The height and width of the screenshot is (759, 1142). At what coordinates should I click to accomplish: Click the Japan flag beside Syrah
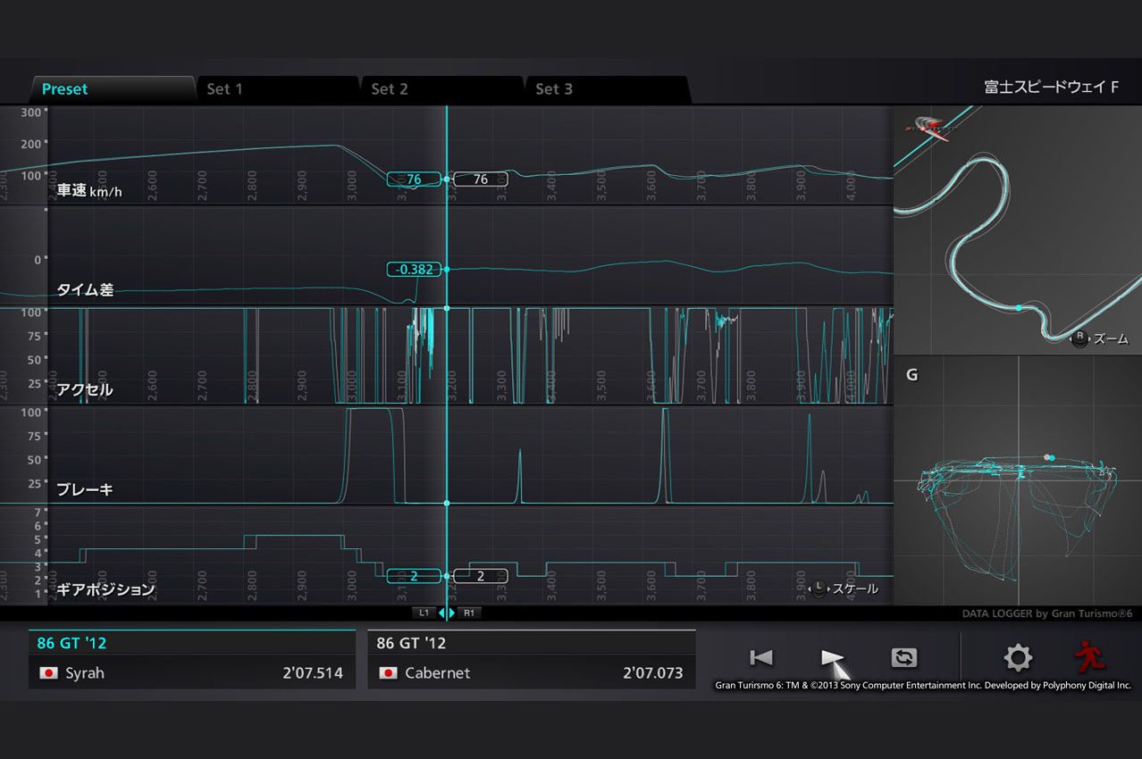(x=47, y=673)
